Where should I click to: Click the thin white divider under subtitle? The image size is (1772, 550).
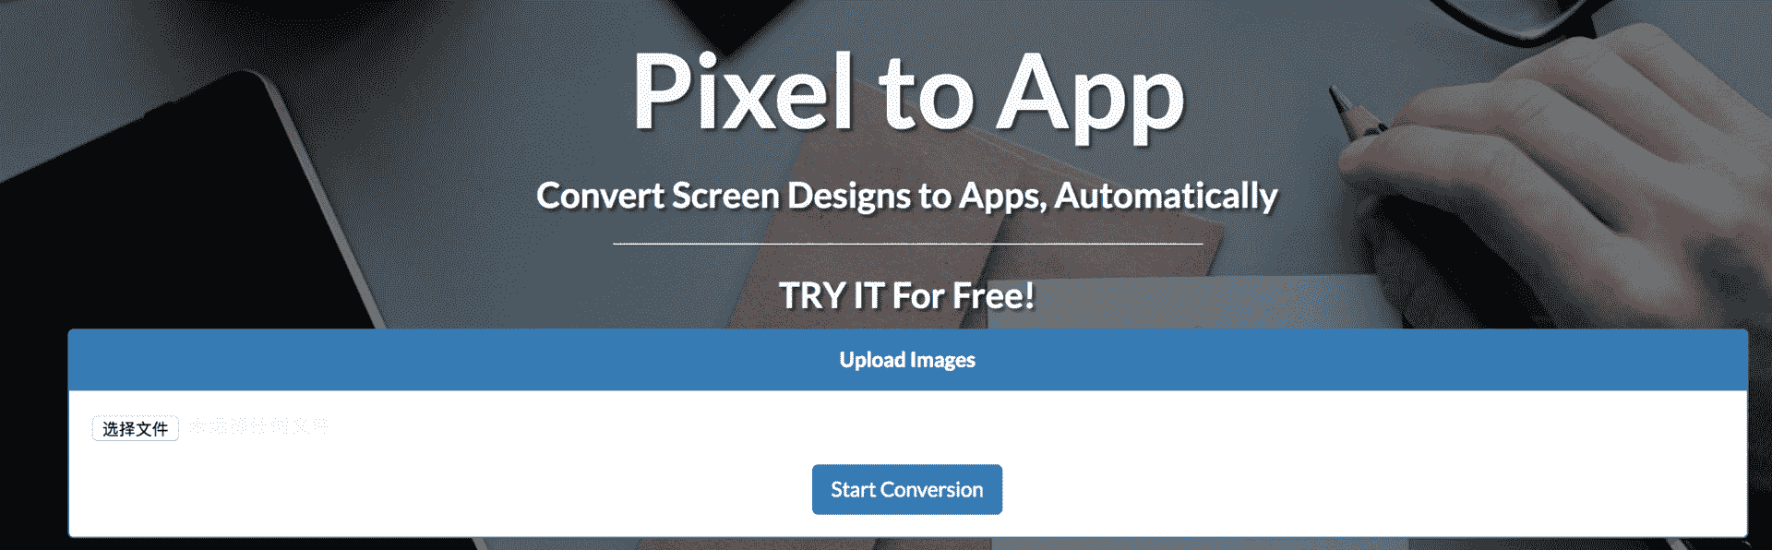coord(907,244)
